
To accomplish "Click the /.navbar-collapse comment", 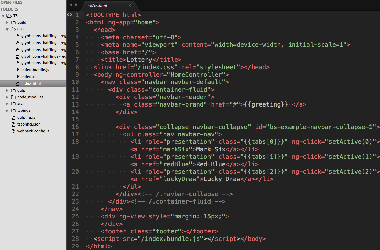I will [185, 194].
